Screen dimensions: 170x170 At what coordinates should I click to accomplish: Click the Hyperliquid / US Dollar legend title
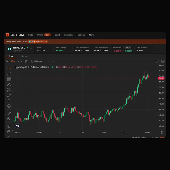(32, 67)
